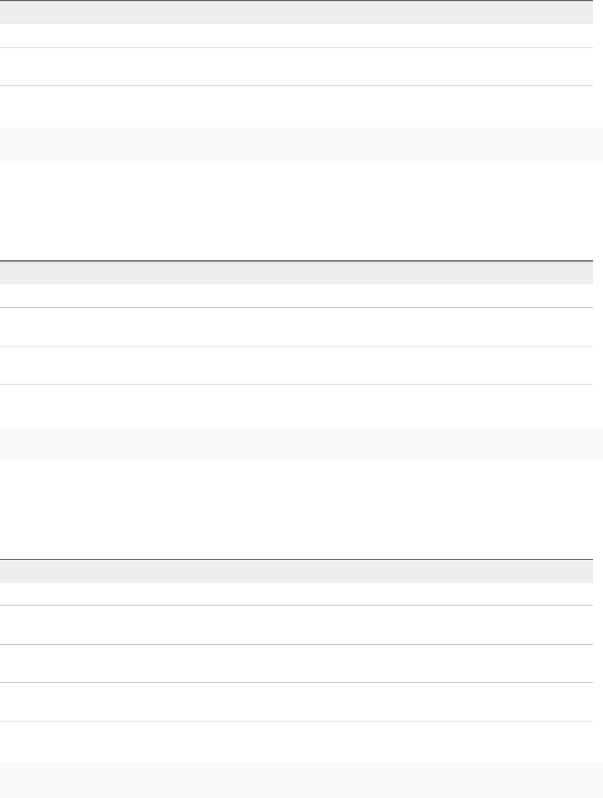This screenshot has height=798, width=603.
Task: Select the fourth blank row in the bottom table
Action: pos(296,702)
